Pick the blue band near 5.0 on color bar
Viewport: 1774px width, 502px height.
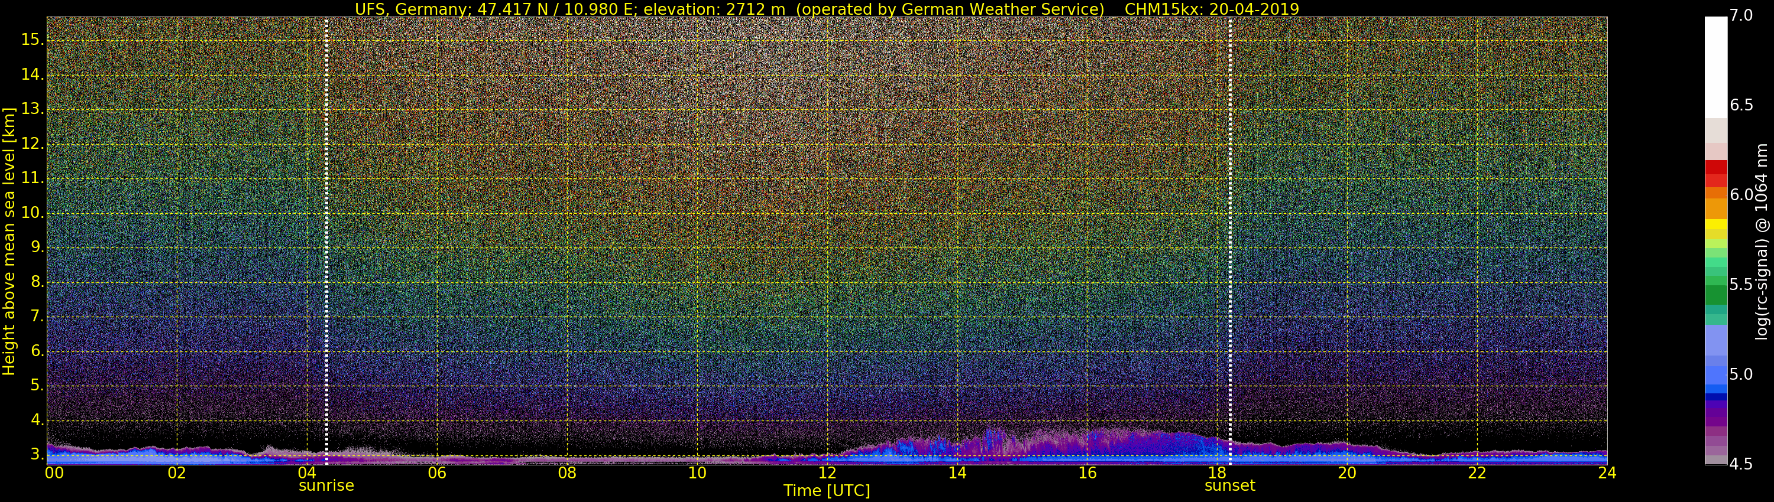[x=1715, y=376]
